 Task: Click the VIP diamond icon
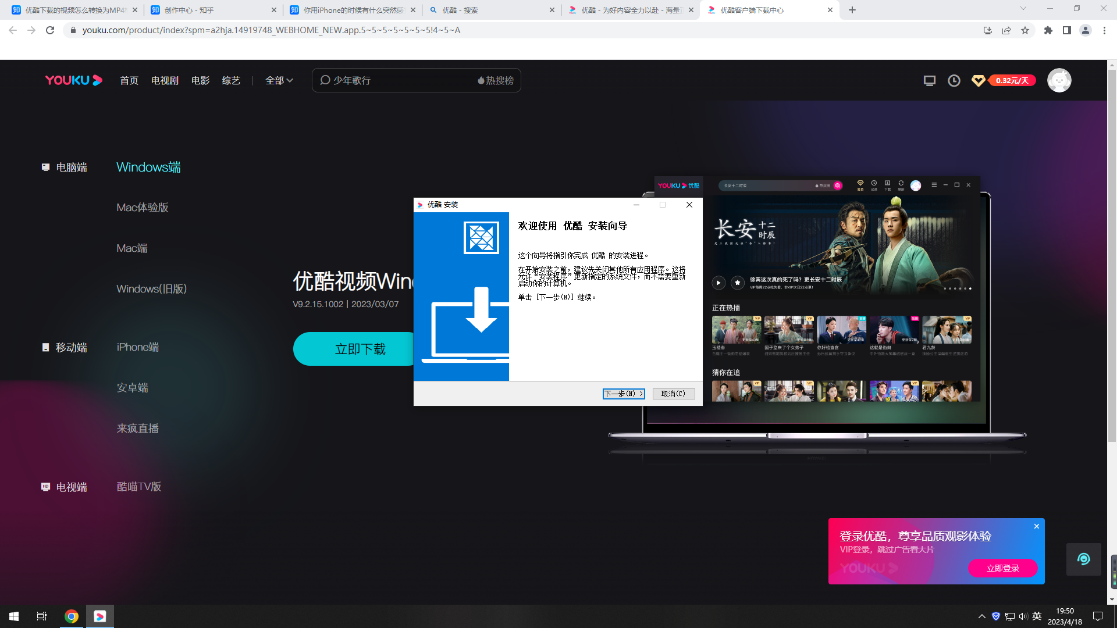(x=979, y=81)
